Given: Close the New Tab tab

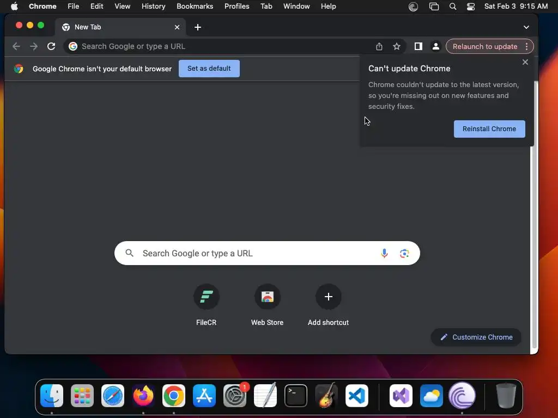Looking at the screenshot, I should (177, 27).
